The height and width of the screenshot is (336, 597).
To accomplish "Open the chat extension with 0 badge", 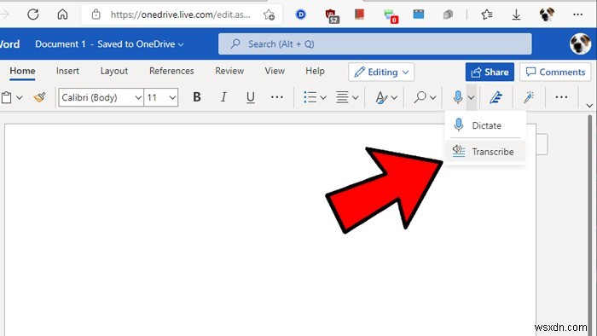I will (391, 16).
